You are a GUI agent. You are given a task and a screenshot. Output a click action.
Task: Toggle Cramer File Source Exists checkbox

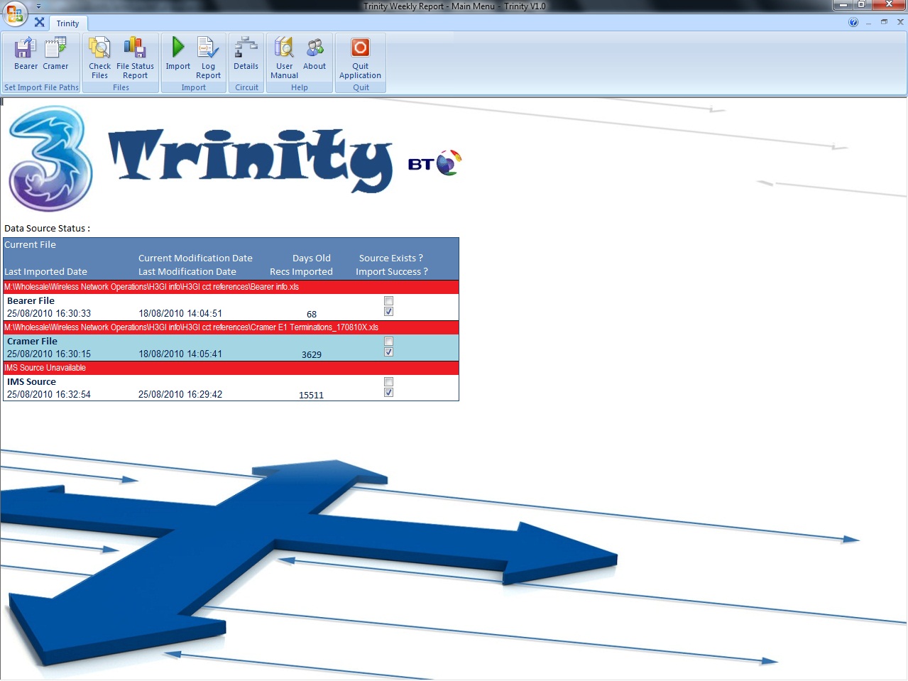(x=388, y=342)
